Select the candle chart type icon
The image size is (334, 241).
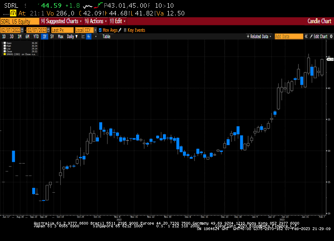point(88,36)
